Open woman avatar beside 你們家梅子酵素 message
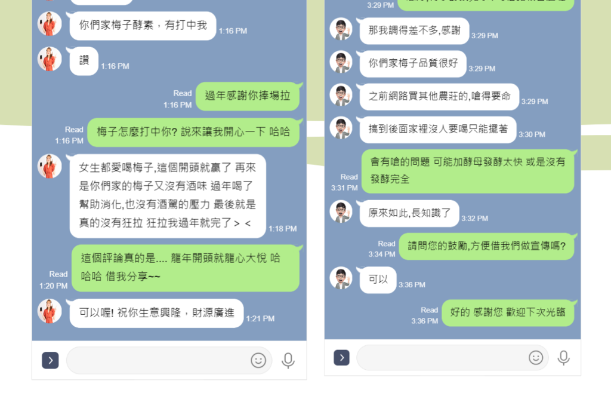The height and width of the screenshot is (408, 611). point(50,24)
